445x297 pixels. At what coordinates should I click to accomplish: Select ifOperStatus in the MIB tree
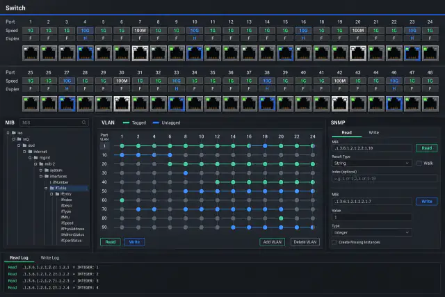71,241
